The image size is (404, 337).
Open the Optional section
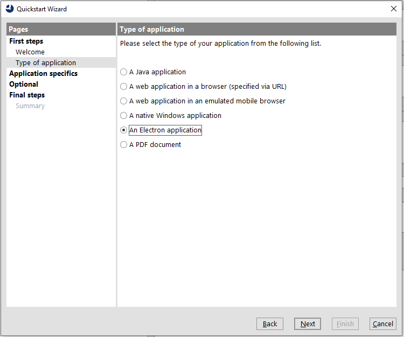coord(24,85)
